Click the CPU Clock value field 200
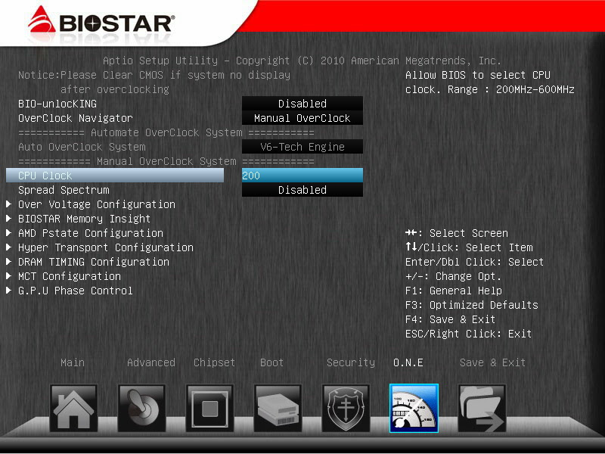Viewport: 605px width, 454px height. (302, 176)
